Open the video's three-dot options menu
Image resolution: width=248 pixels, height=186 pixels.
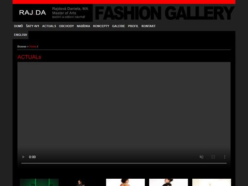point(225,157)
